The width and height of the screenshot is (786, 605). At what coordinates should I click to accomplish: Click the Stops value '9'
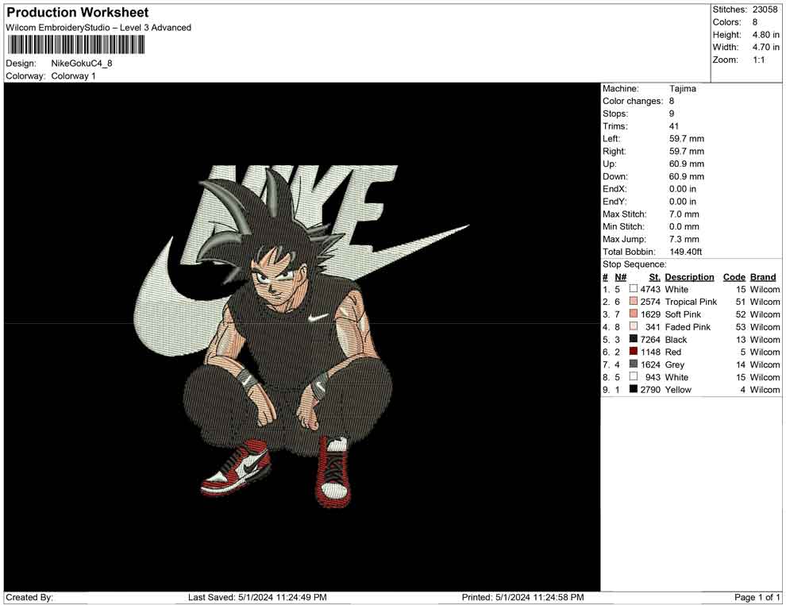click(x=672, y=114)
